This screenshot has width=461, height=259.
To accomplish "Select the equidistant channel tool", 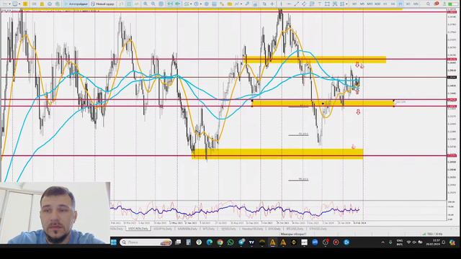I will pyautogui.click(x=304, y=4).
